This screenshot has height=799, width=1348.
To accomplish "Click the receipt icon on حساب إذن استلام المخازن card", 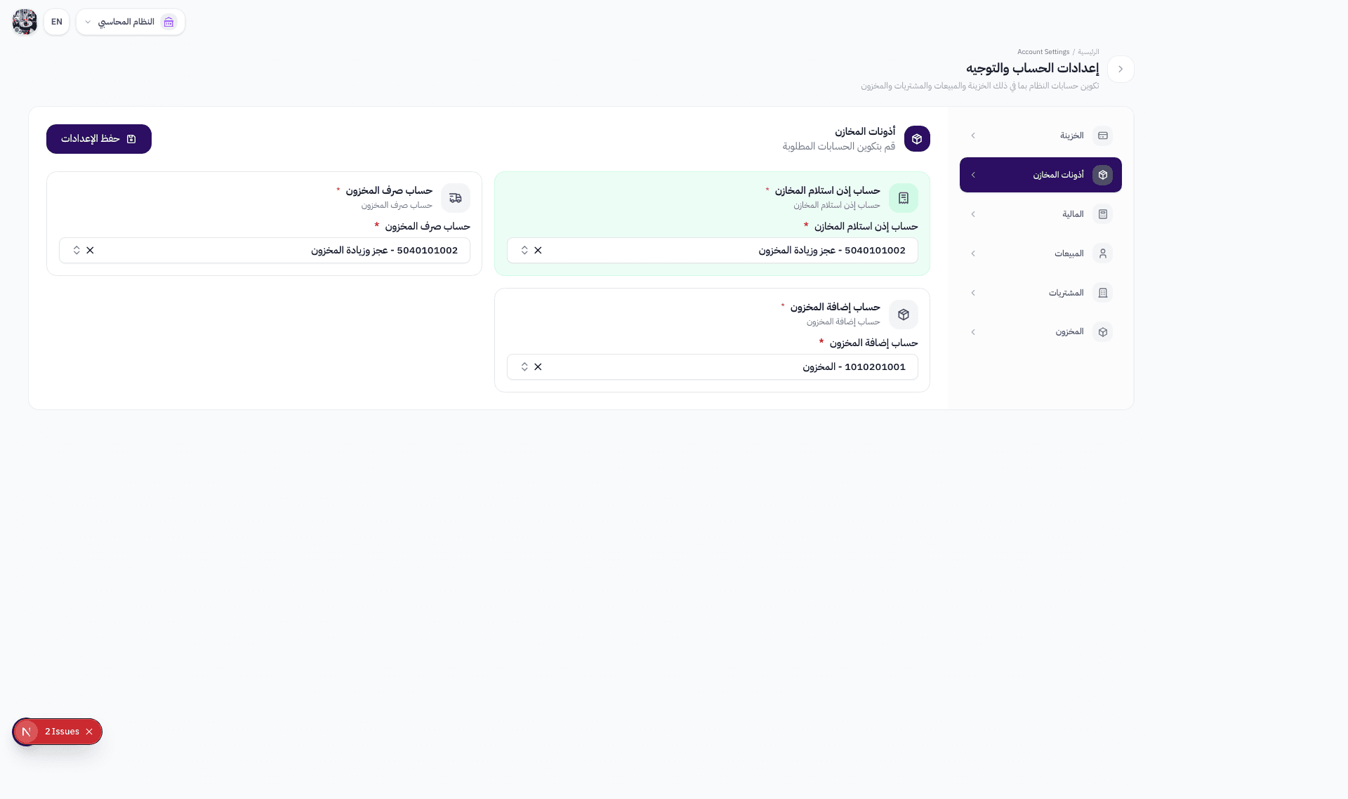I will click(x=904, y=197).
